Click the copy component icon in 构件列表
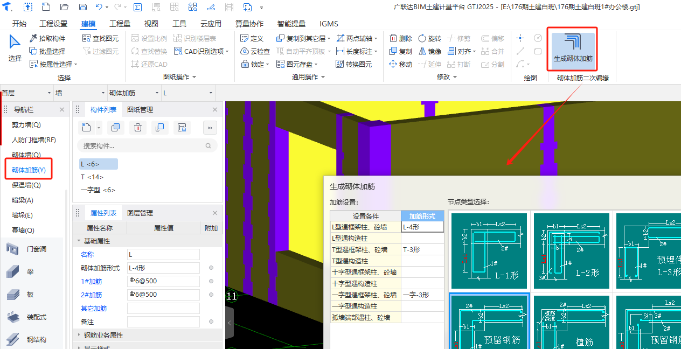The height and width of the screenshot is (349, 681). (x=115, y=128)
